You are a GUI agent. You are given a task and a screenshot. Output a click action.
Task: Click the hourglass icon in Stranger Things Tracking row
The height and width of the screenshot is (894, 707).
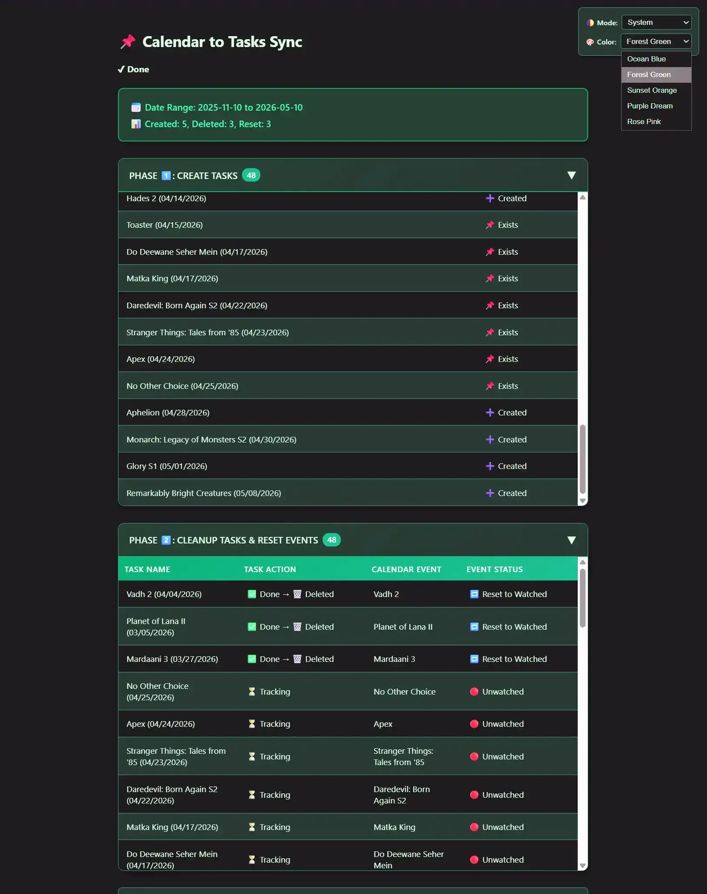[252, 757]
